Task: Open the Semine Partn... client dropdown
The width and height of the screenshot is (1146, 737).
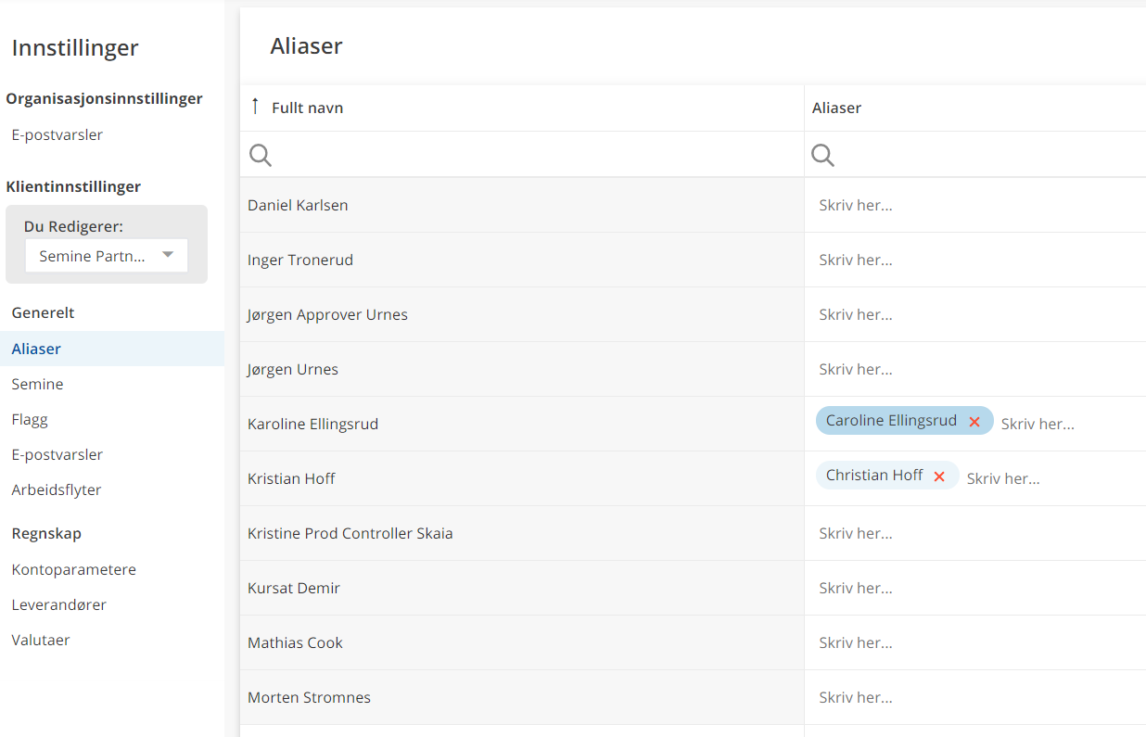Action: [107, 256]
